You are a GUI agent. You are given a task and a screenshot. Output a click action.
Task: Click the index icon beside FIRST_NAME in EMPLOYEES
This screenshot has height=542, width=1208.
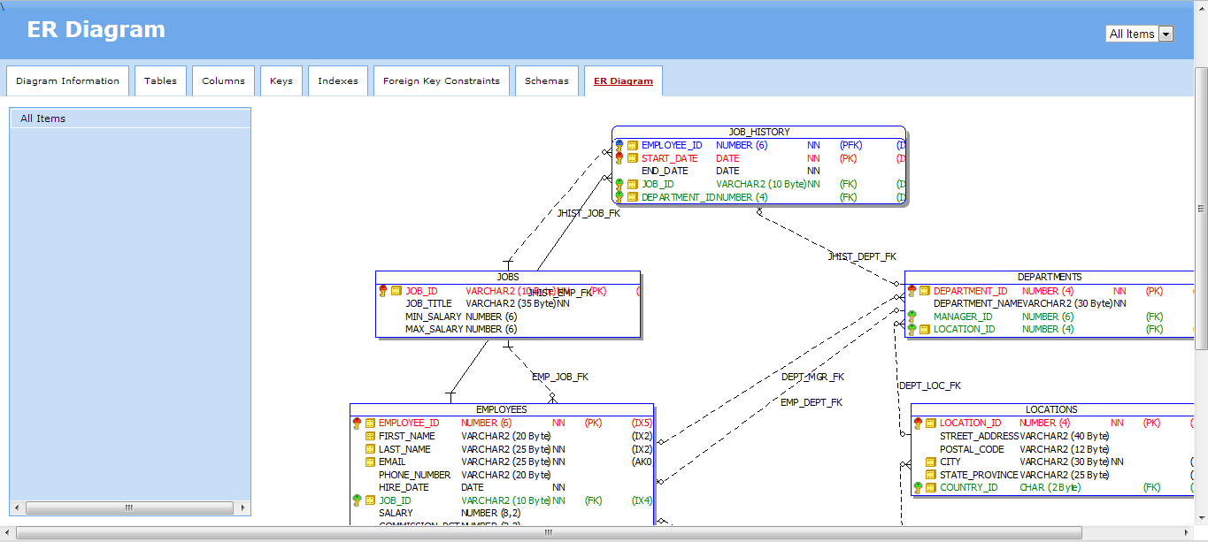point(370,436)
